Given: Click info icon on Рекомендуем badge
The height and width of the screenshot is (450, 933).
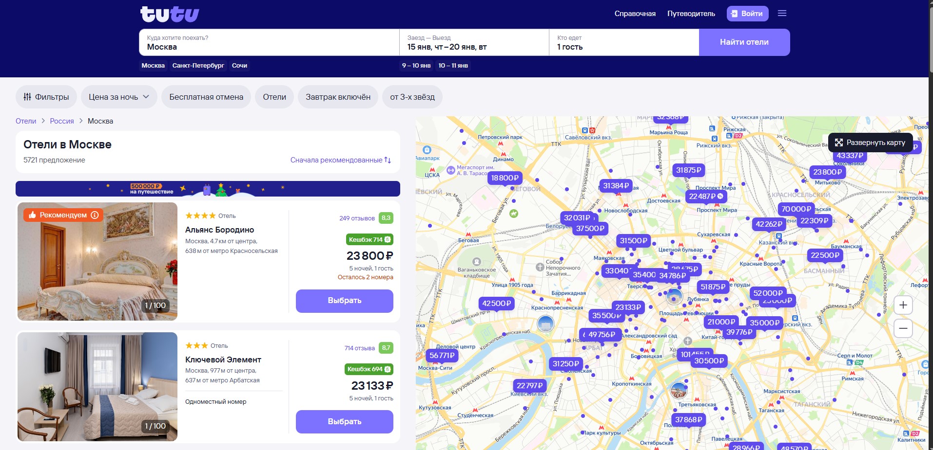Looking at the screenshot, I should (x=95, y=215).
